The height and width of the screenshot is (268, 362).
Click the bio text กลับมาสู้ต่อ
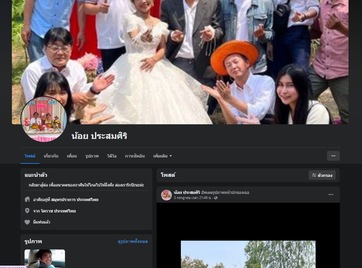[86, 185]
